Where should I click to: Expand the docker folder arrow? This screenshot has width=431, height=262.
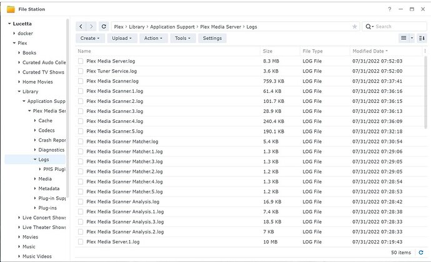[x=14, y=33]
